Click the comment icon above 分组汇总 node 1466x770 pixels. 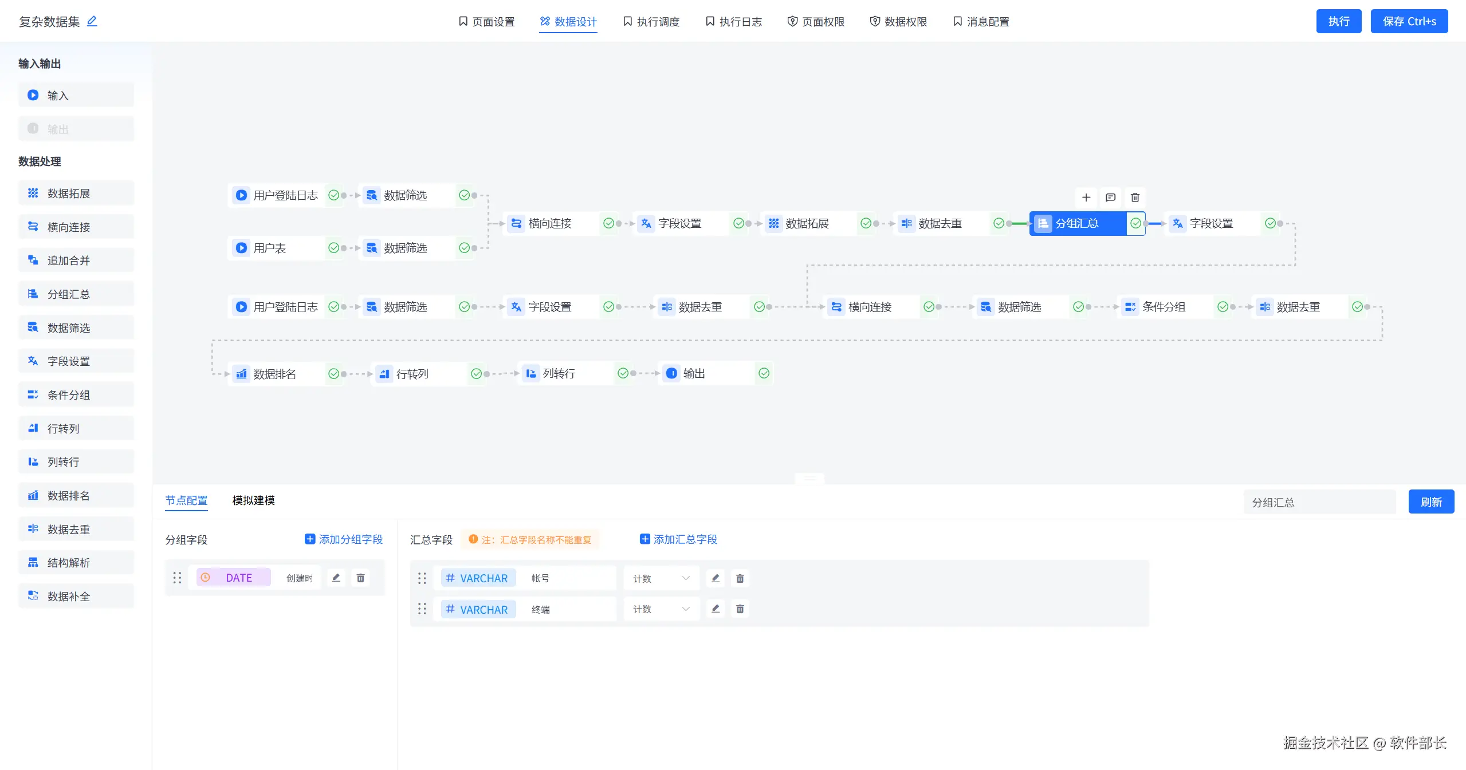(1110, 198)
